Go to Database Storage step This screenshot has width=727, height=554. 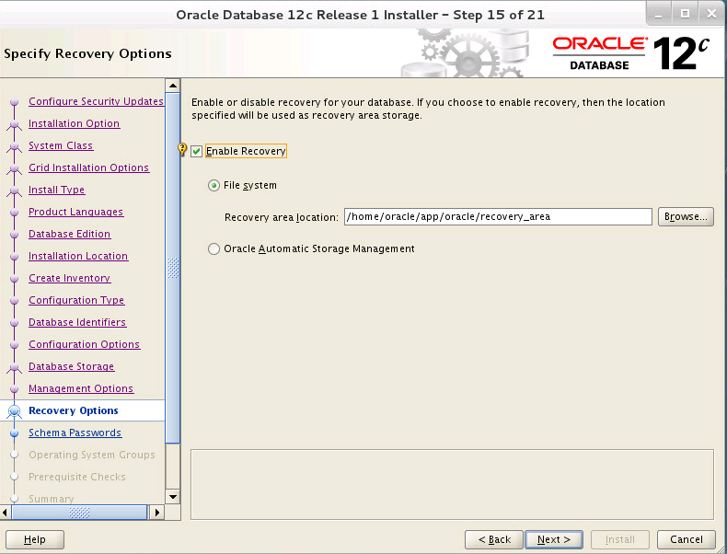point(72,366)
